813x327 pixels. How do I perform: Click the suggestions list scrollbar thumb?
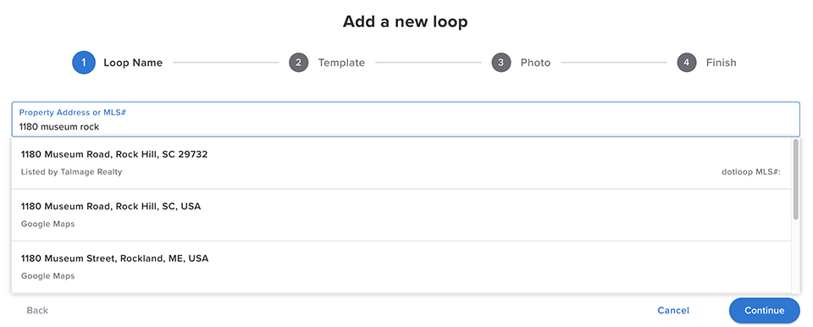point(796,179)
